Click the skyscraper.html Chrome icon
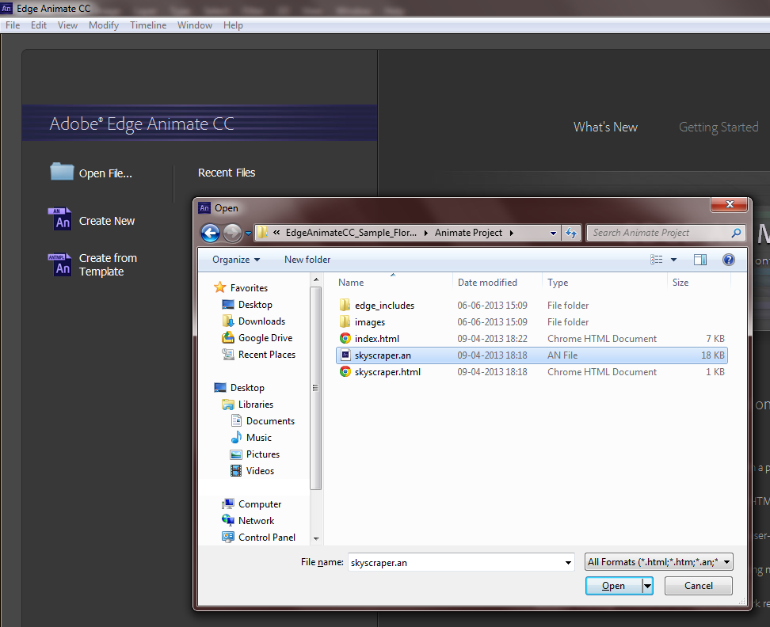Screen dimensions: 770x627 coord(345,372)
